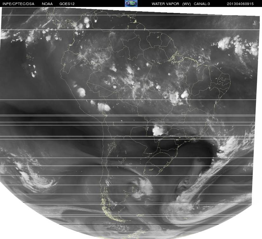Click the INPE/CPTEC/DSA header text
This screenshot has height=239, width=262.
(x=18, y=4)
